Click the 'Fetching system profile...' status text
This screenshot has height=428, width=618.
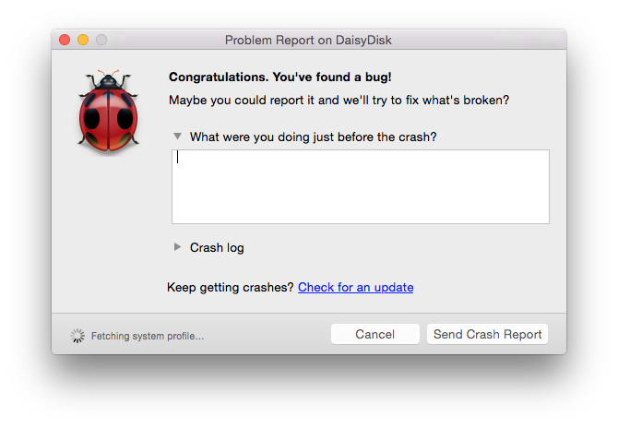coord(148,336)
